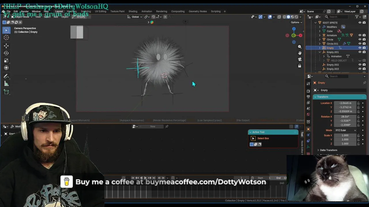Expand Modifiers in the outliner
Viewport: 369px width, 207px height.
[320, 27]
